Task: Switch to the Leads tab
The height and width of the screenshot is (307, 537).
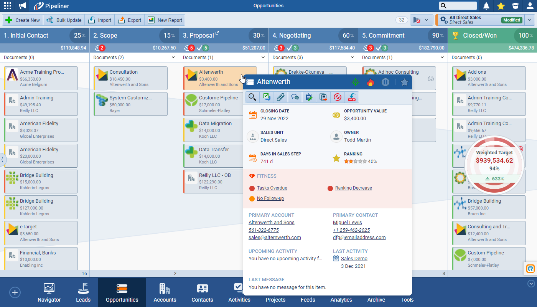Action: tap(83, 293)
